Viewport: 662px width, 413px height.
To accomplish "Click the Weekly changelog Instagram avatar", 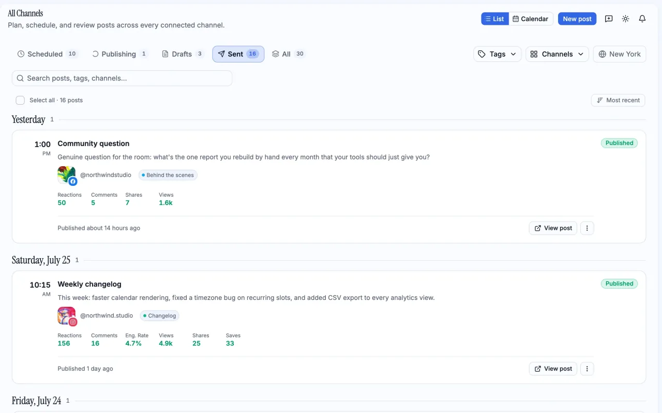I will 67,316.
